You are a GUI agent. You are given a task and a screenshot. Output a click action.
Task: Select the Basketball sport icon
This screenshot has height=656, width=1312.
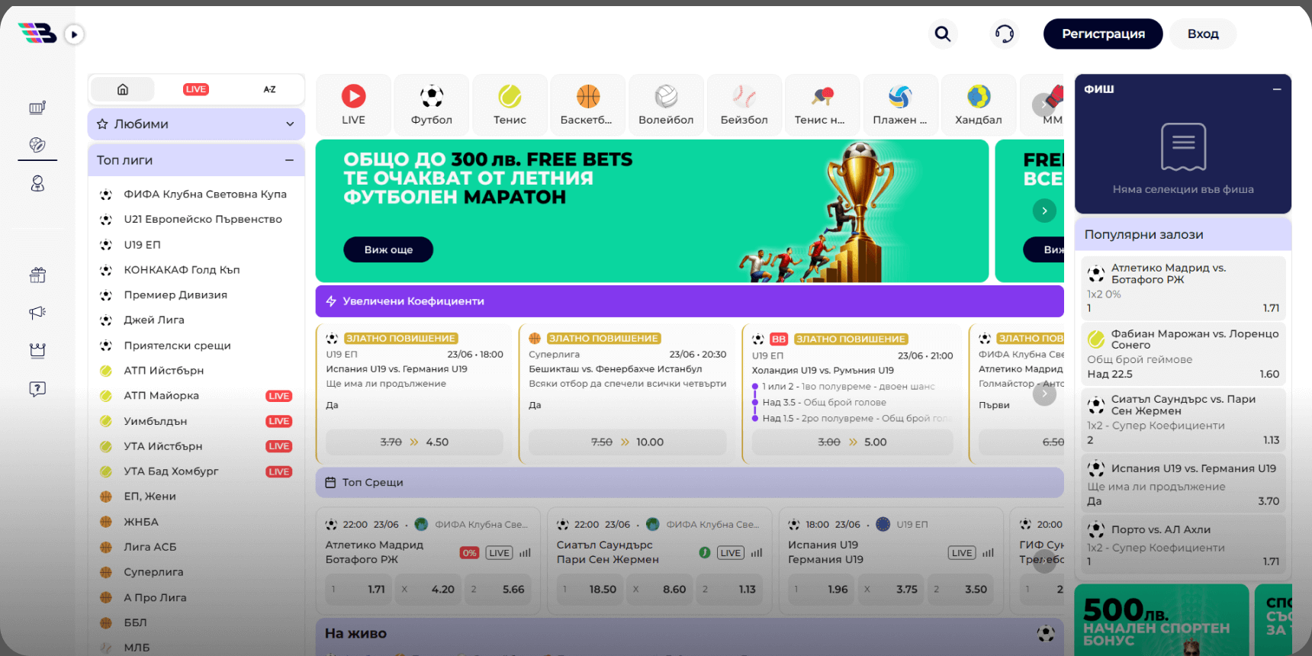(587, 105)
